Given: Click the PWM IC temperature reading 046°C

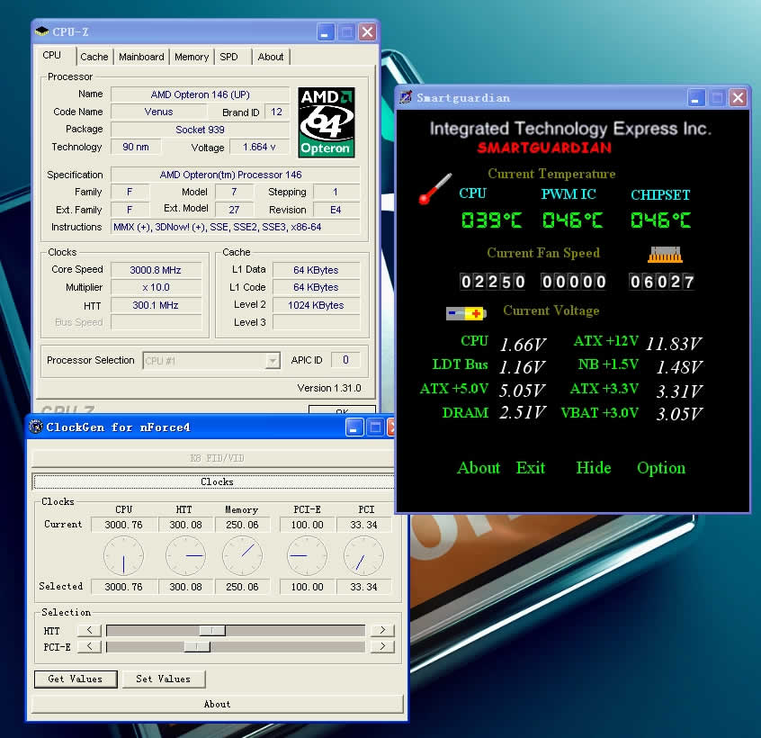Looking at the screenshot, I should (572, 220).
